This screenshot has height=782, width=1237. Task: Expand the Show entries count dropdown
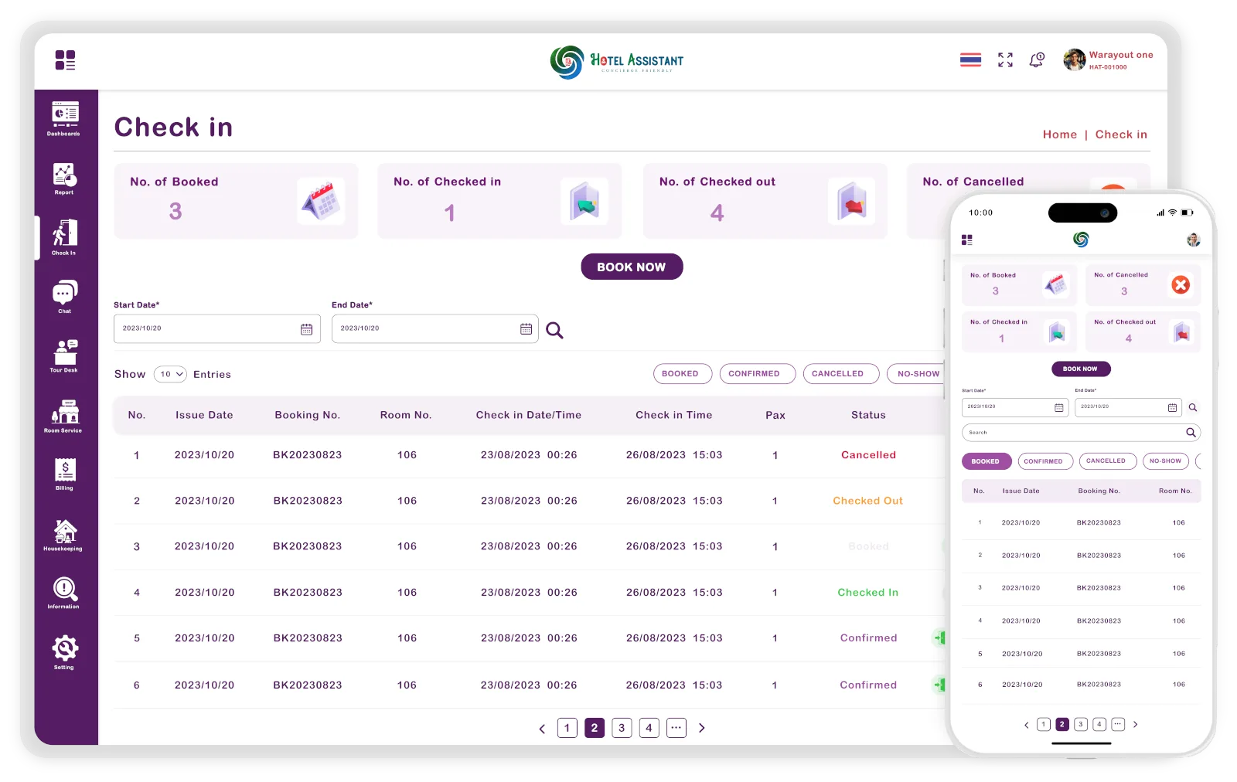coord(170,374)
